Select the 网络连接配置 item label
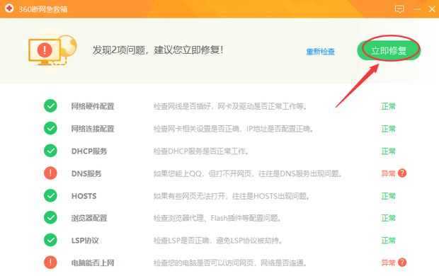The width and height of the screenshot is (439, 276). pos(93,129)
